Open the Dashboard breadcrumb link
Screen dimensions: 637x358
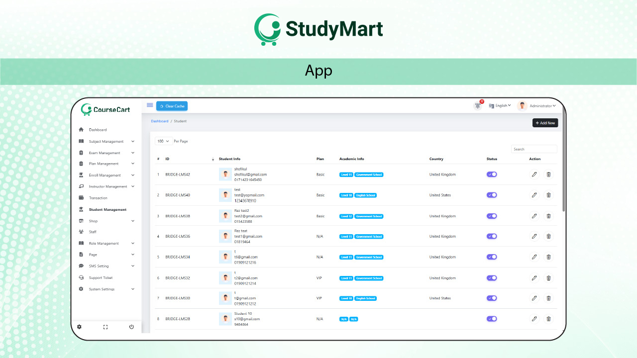pos(159,121)
